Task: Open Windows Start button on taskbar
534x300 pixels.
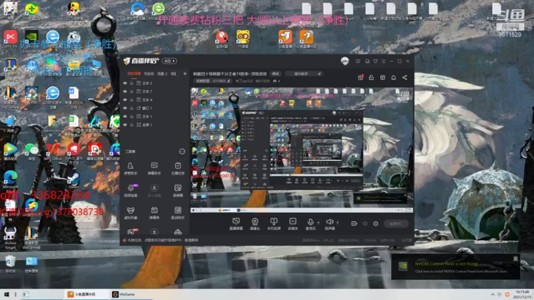Action: click(6, 294)
